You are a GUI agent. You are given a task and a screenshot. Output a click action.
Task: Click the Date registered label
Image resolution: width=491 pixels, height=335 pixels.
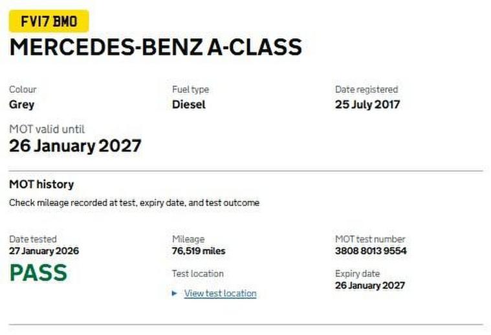[366, 90]
